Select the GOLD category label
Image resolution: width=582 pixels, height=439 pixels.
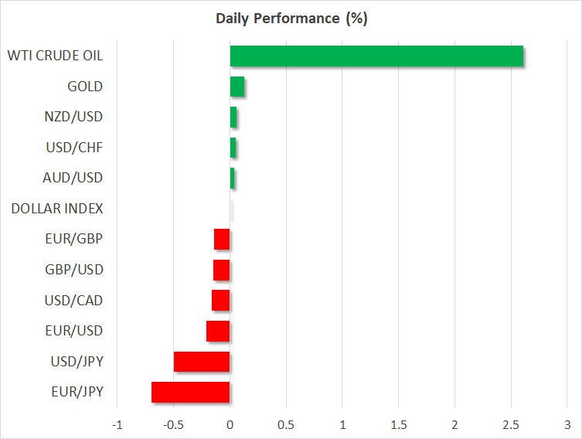[x=85, y=87]
